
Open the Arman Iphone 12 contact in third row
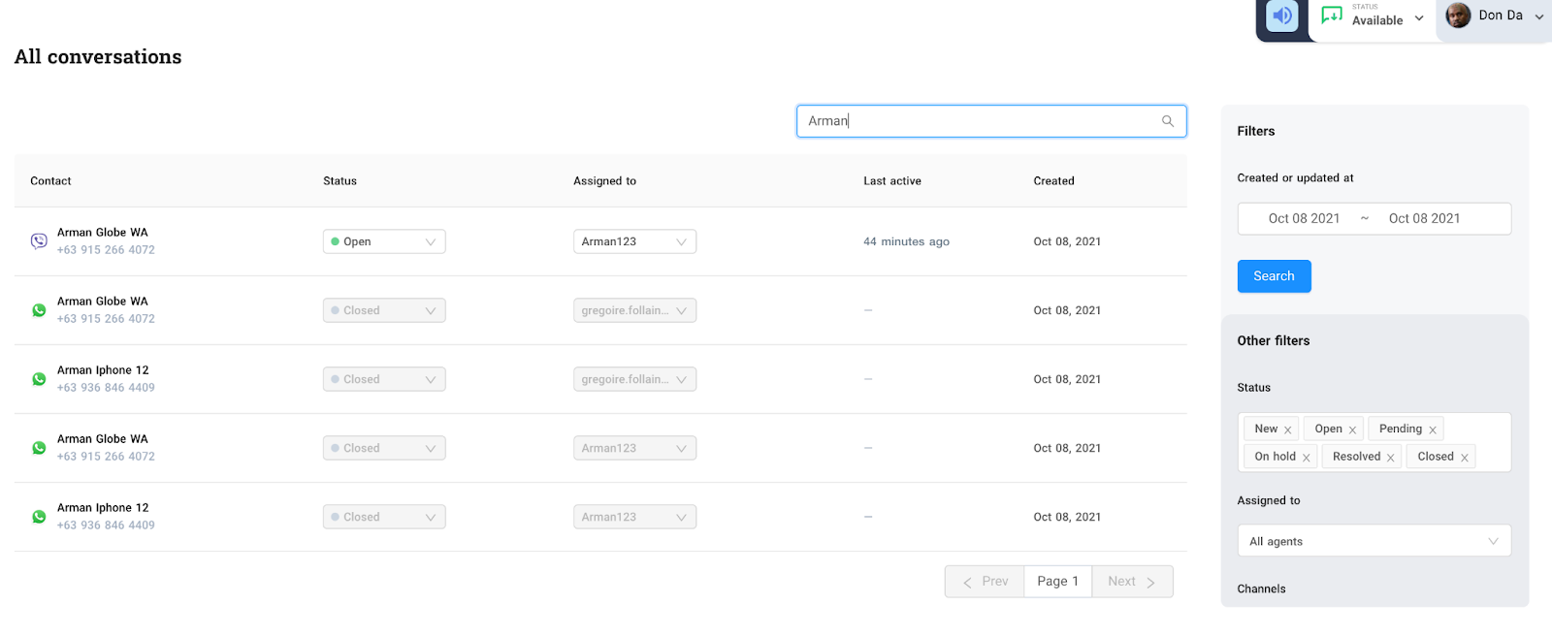point(103,370)
